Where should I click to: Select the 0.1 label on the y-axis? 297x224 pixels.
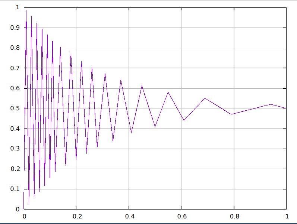[15, 189]
